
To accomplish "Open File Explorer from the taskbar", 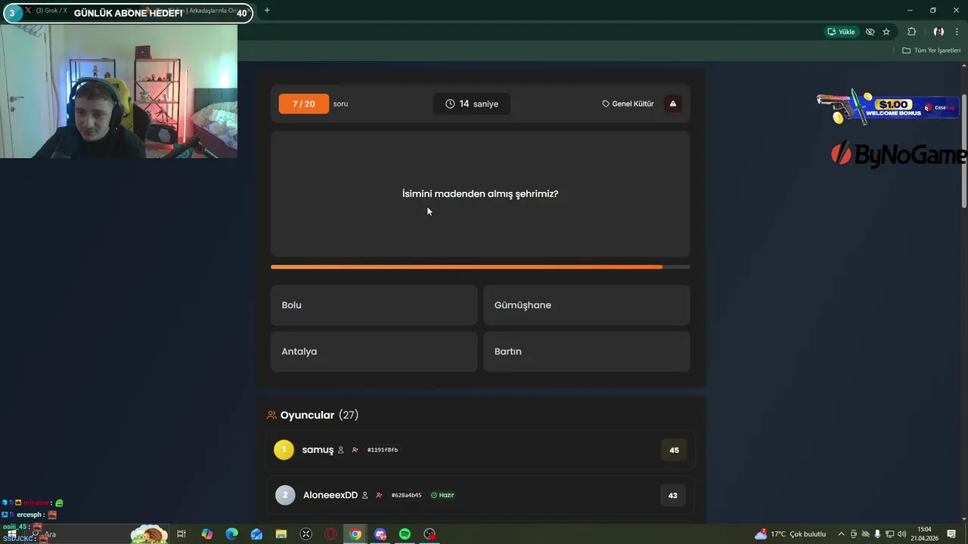I will (281, 534).
